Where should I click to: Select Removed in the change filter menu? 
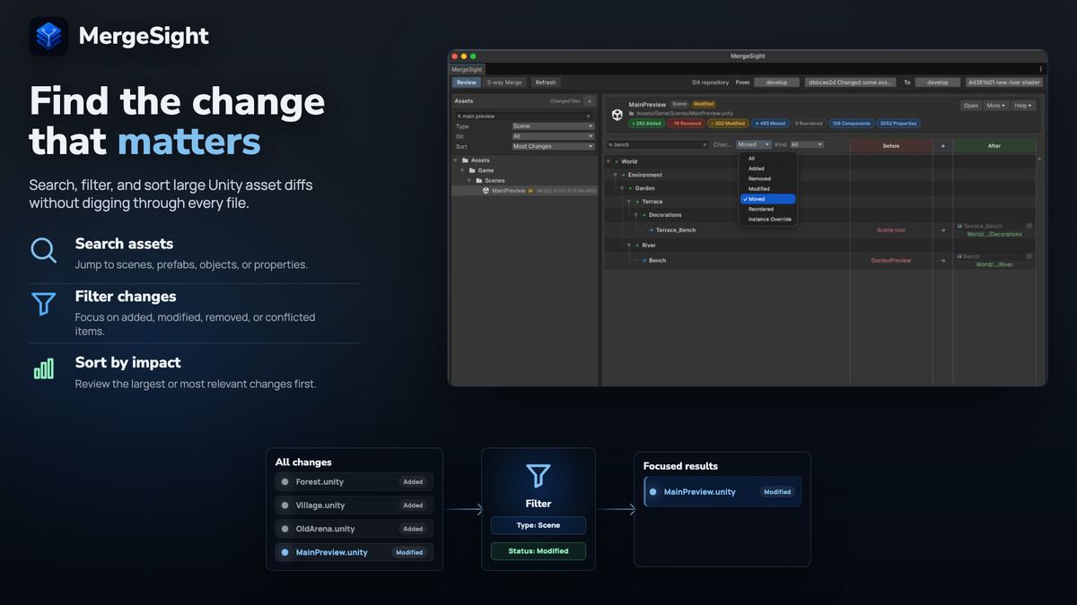click(x=768, y=178)
